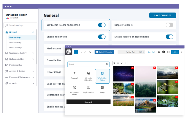The height and width of the screenshot is (119, 187).
Task: Pick the Single Location block
Action: coord(88,90)
